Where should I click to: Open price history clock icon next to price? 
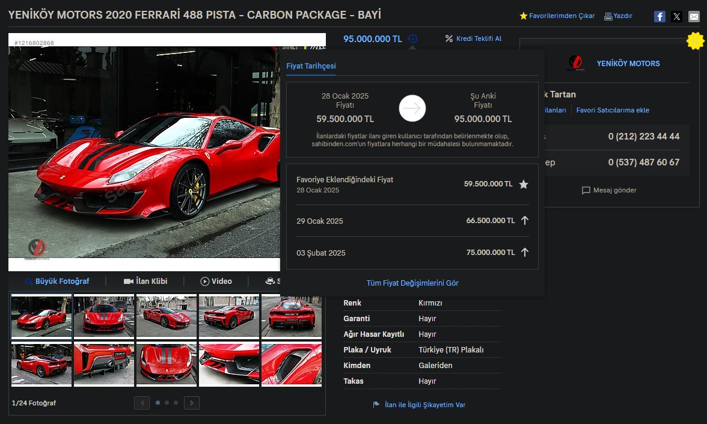pos(412,39)
